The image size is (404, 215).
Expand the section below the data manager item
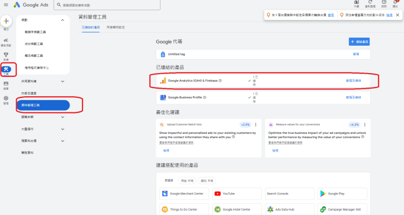pos(62,117)
